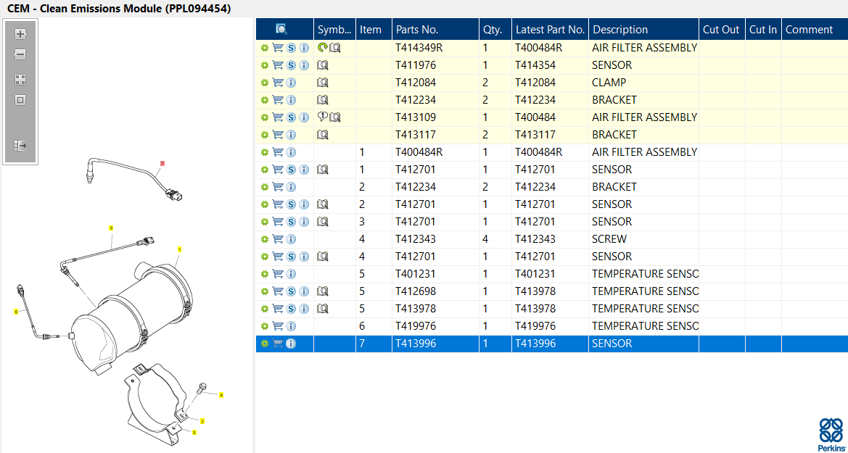This screenshot has width=848, height=453.
Task: Add part T414349R to the cart
Action: click(278, 48)
